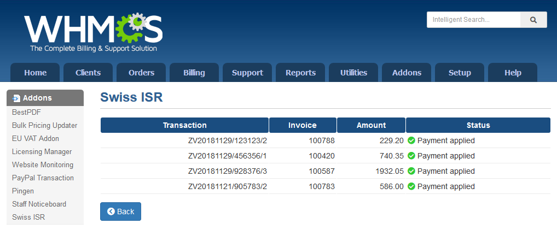Viewport: 557px width, 235px height.
Task: Click the Addons panel header icon
Action: click(16, 98)
